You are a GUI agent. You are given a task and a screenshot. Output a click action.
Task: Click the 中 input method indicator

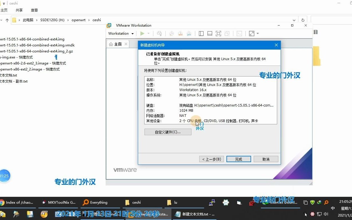[x=333, y=208]
